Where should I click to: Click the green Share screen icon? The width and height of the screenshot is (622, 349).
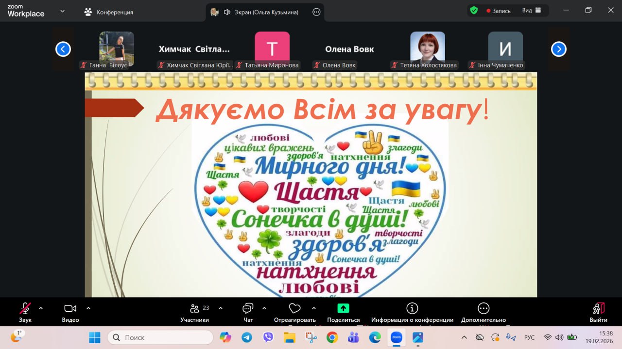pyautogui.click(x=343, y=309)
